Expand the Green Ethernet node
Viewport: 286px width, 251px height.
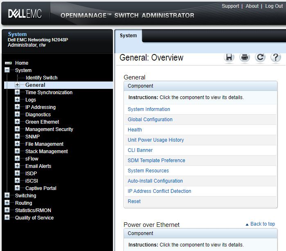17,122
